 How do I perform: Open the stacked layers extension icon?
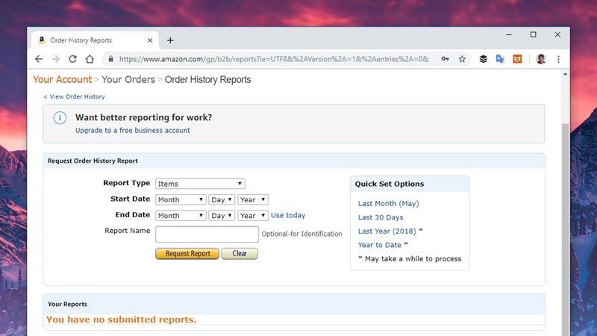click(483, 59)
